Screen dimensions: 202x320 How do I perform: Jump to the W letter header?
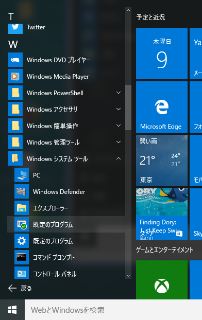(13, 44)
